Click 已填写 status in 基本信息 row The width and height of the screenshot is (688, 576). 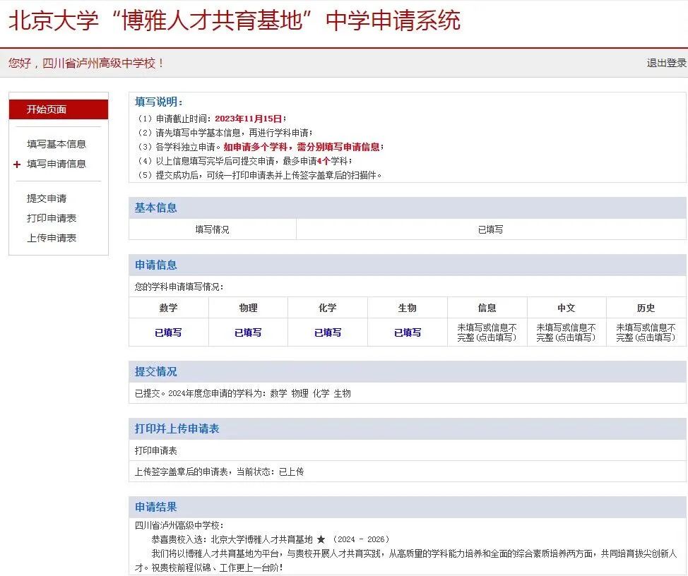pyautogui.click(x=490, y=229)
